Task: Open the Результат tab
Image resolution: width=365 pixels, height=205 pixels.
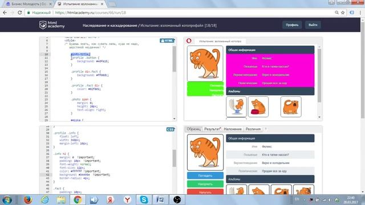Action: click(x=212, y=129)
